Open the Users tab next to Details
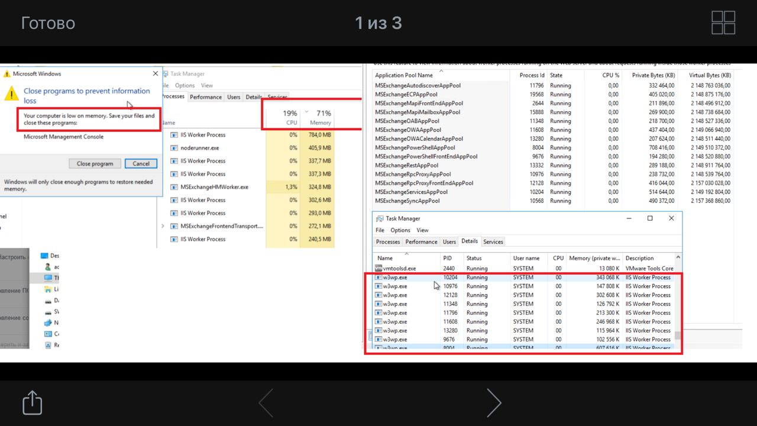The width and height of the screenshot is (757, 426). click(x=449, y=242)
